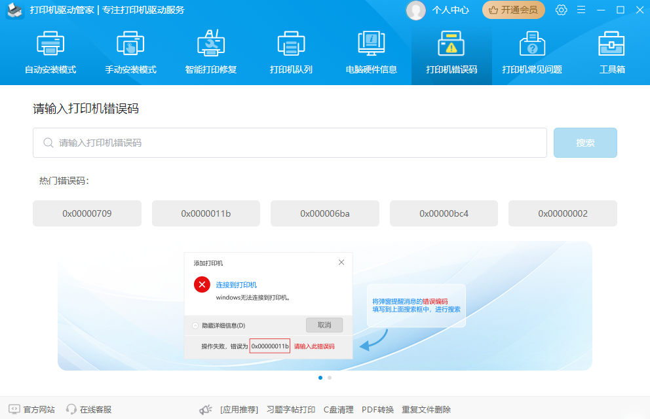Open 打印机常见问题 common printer issues

531,52
